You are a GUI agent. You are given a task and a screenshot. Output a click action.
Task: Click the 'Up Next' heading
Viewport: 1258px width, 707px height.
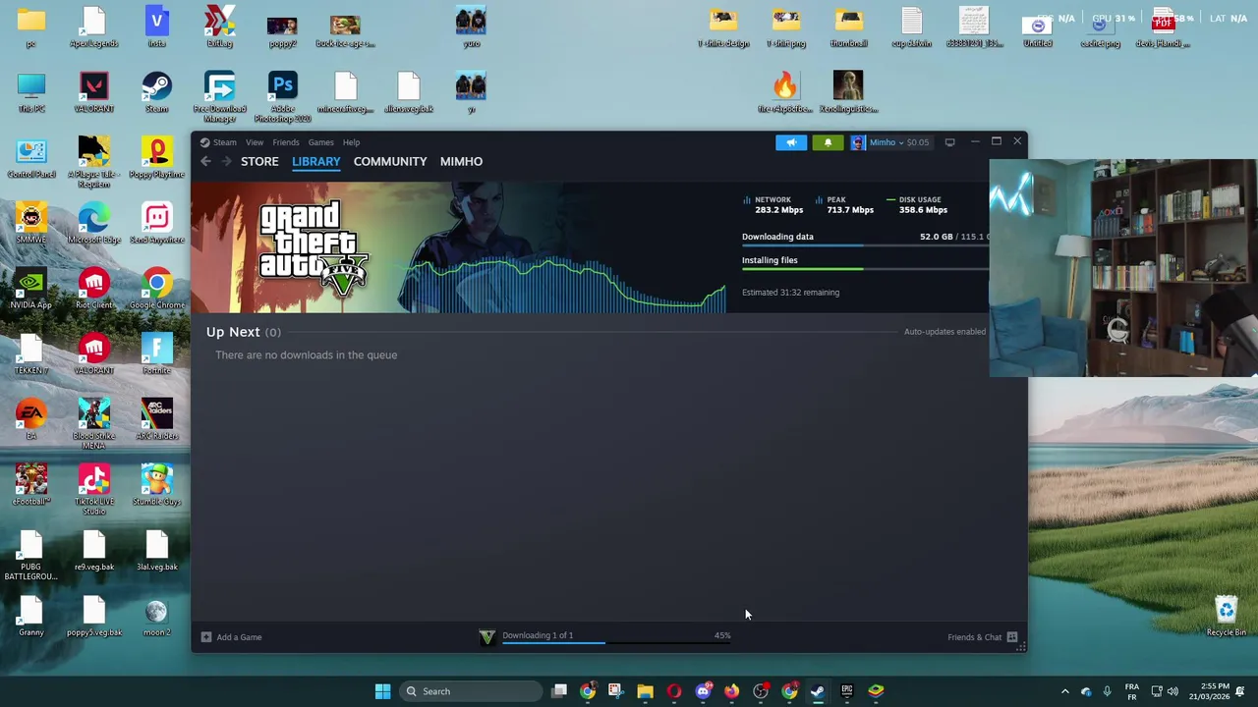[233, 332]
